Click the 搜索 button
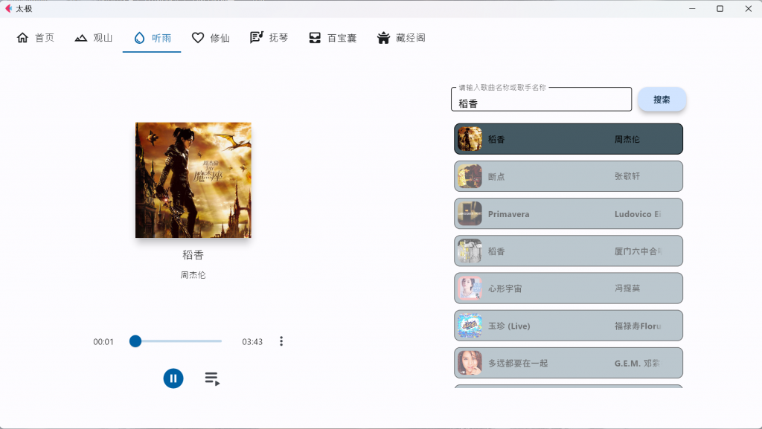Viewport: 762px width, 429px height. [x=662, y=100]
